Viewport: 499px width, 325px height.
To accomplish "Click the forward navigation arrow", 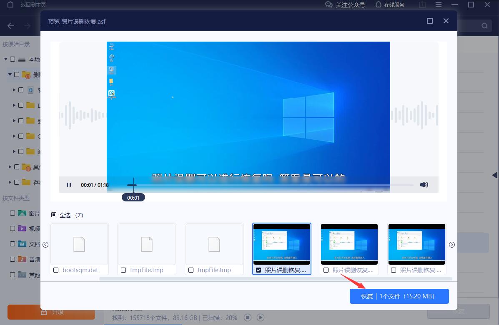I will click(28, 26).
